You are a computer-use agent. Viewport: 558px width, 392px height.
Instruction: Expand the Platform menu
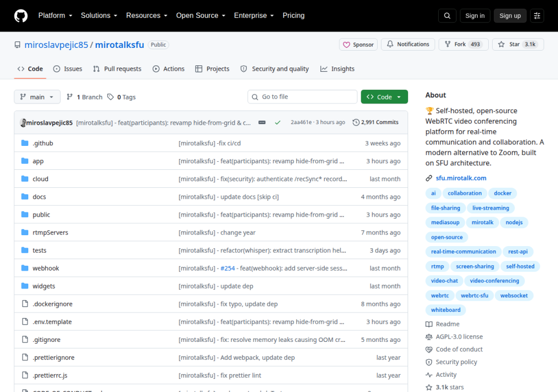(x=55, y=16)
